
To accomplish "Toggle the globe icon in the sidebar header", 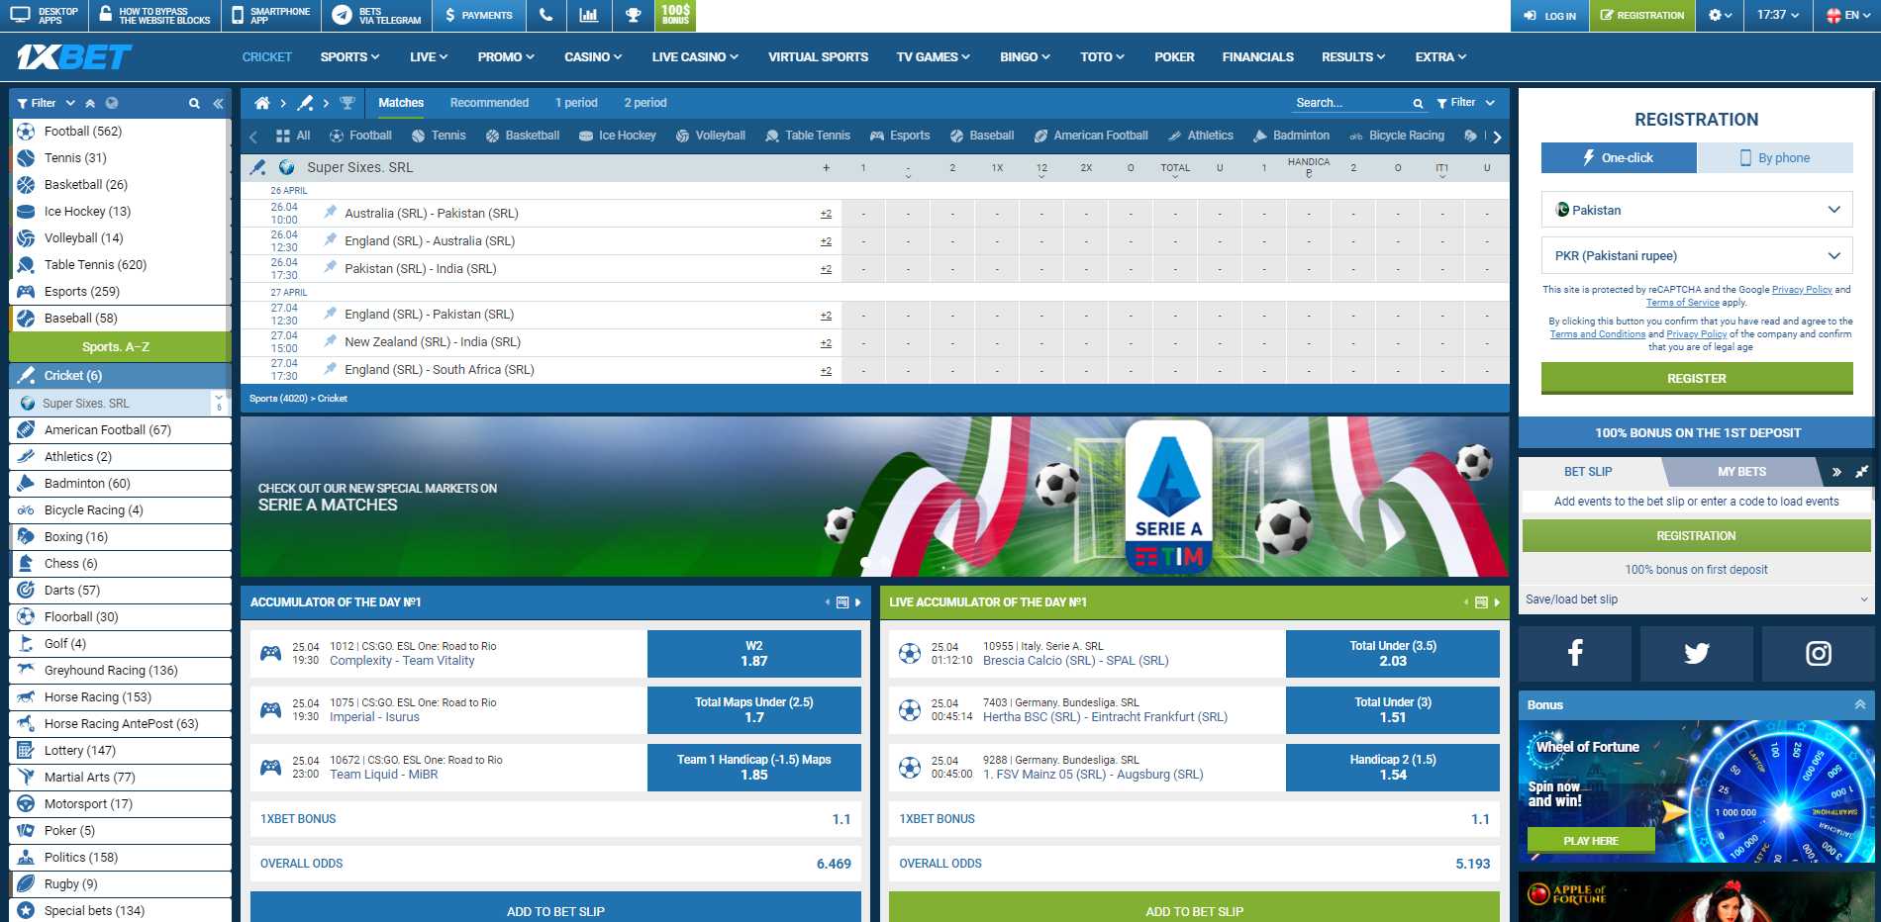I will pos(112,103).
